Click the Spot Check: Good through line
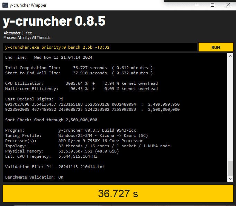 pyautogui.click(x=51, y=120)
